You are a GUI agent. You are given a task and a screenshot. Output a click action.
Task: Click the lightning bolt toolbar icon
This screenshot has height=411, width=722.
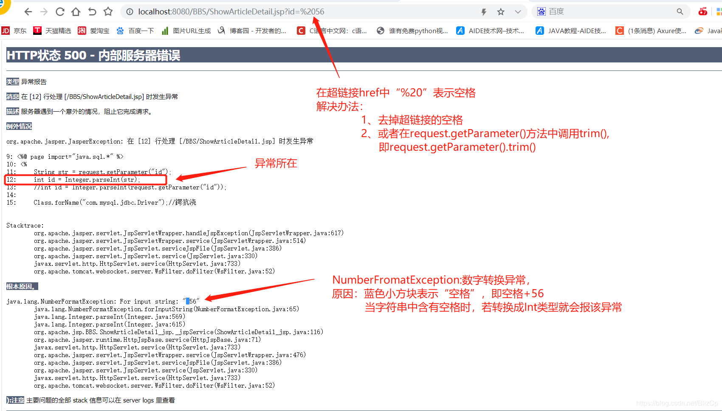click(x=484, y=11)
